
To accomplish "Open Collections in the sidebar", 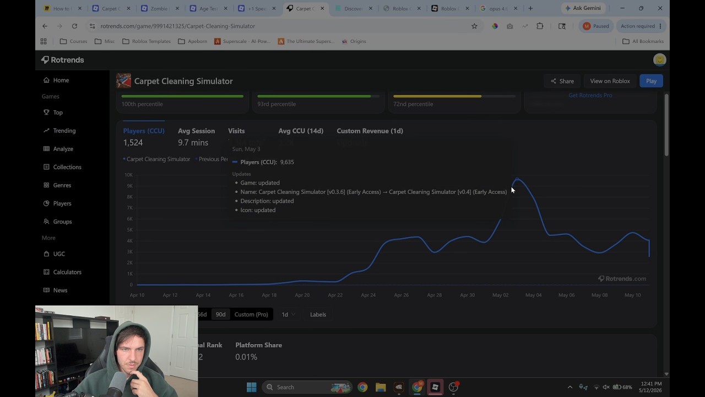I will click(x=62, y=167).
